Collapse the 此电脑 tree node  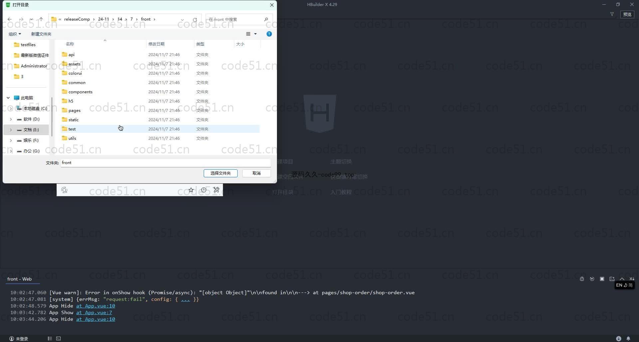(8, 98)
